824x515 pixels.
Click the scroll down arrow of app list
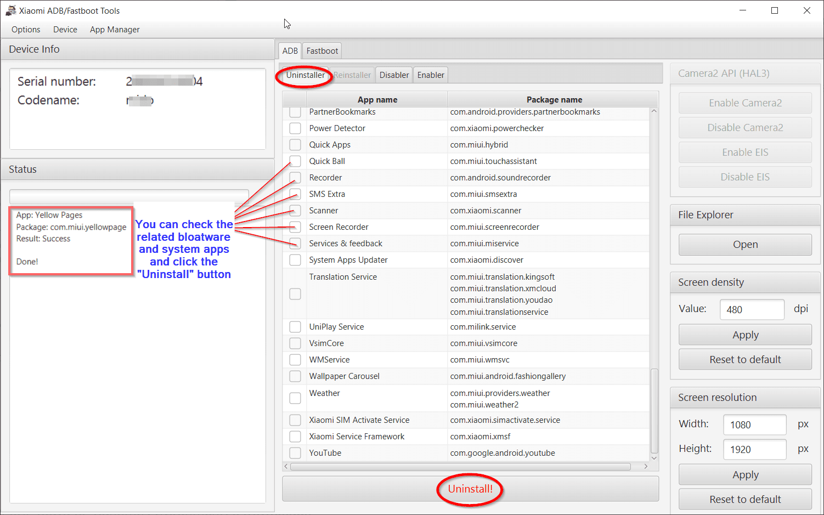coord(654,458)
